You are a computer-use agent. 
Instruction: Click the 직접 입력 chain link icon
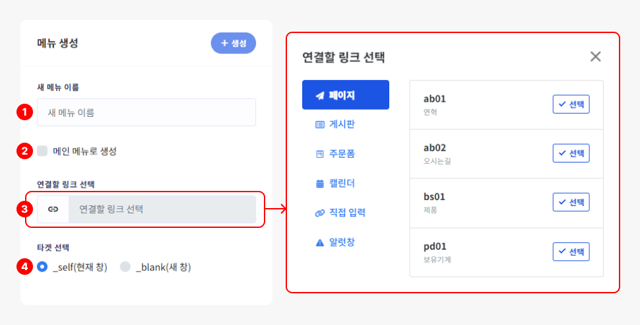click(320, 213)
